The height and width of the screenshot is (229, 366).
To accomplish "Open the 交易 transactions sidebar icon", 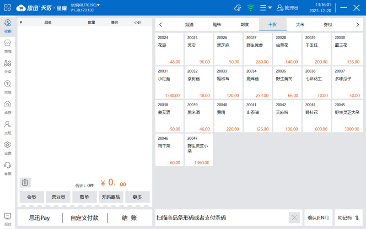I will point(7,87).
